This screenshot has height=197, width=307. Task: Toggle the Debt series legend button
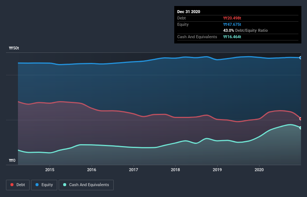(18, 185)
